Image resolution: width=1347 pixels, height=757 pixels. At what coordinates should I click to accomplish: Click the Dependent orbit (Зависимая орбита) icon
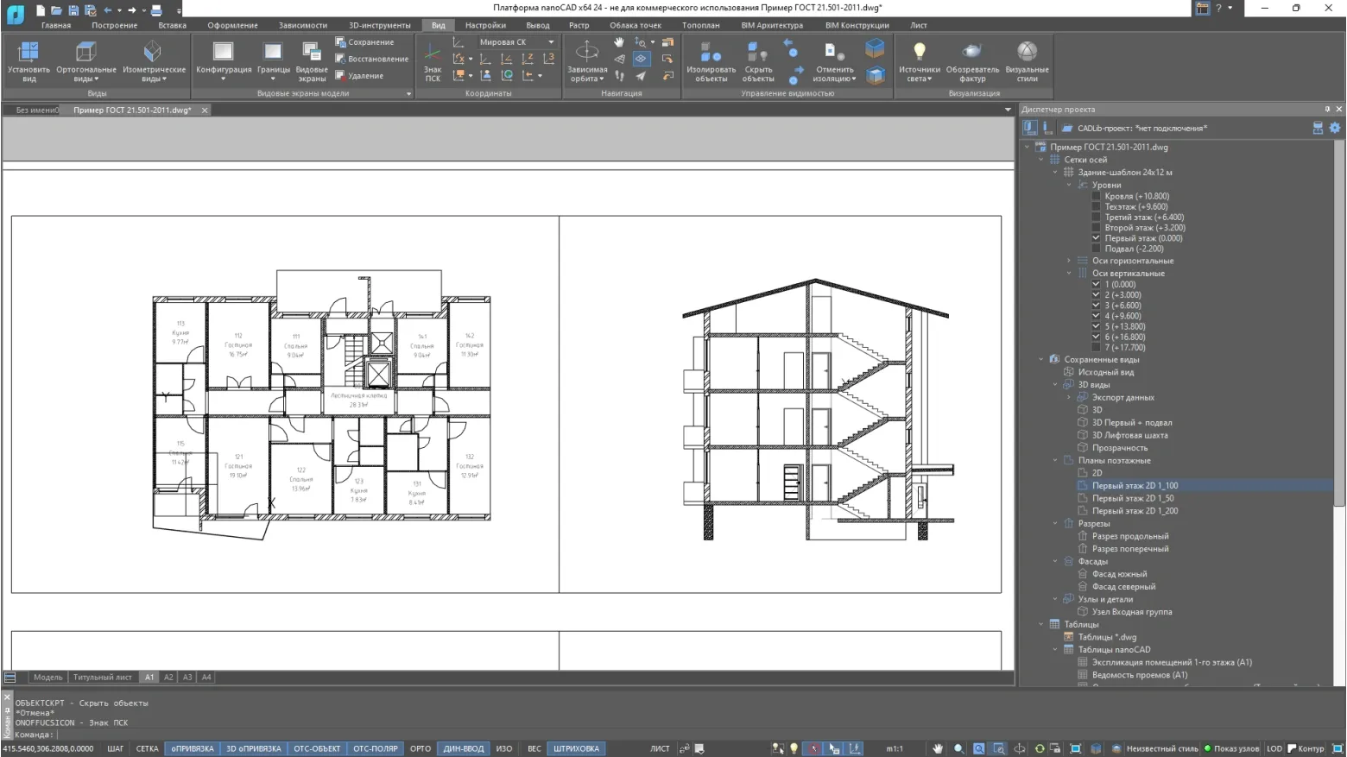click(587, 60)
